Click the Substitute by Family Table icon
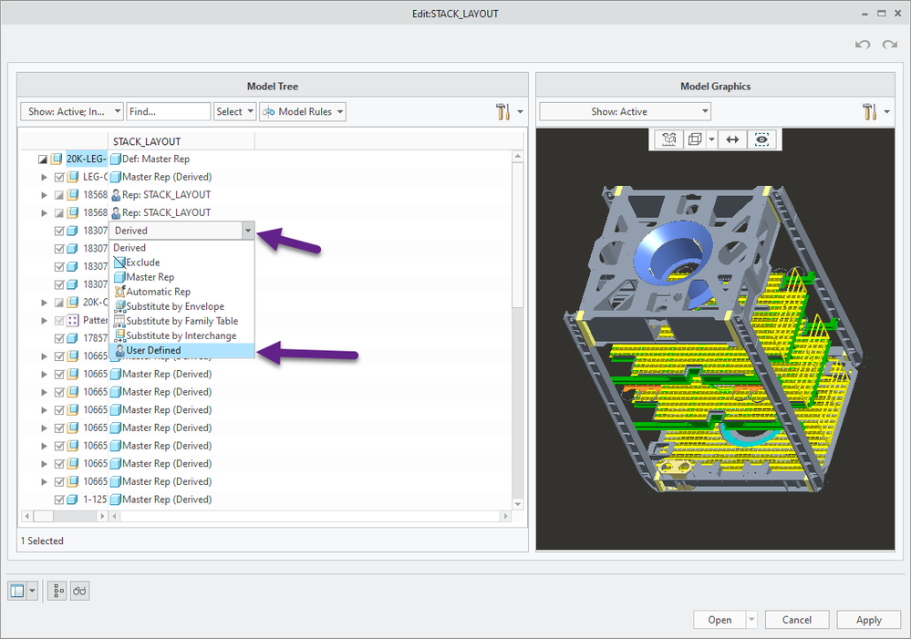The width and height of the screenshot is (911, 639). pyautogui.click(x=119, y=321)
